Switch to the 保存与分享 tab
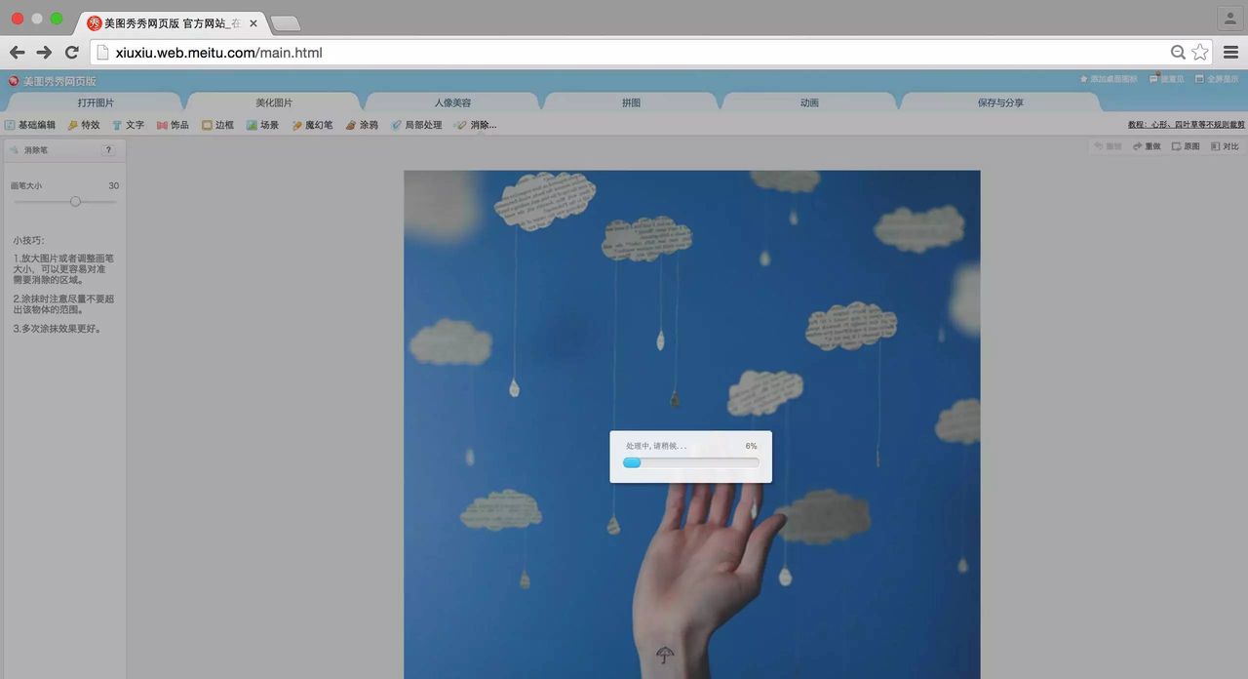Image resolution: width=1248 pixels, height=679 pixels. tap(1000, 102)
